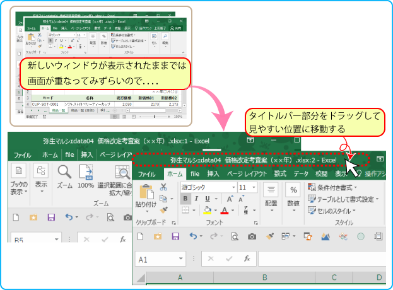
Task: Click 100% zoom icon in back window
Action: (86, 177)
